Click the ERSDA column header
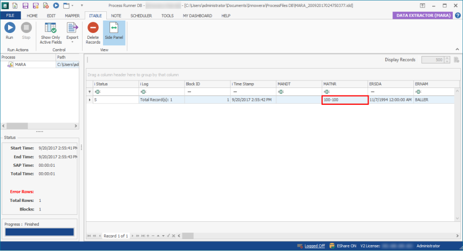463x251 pixels. (390, 84)
